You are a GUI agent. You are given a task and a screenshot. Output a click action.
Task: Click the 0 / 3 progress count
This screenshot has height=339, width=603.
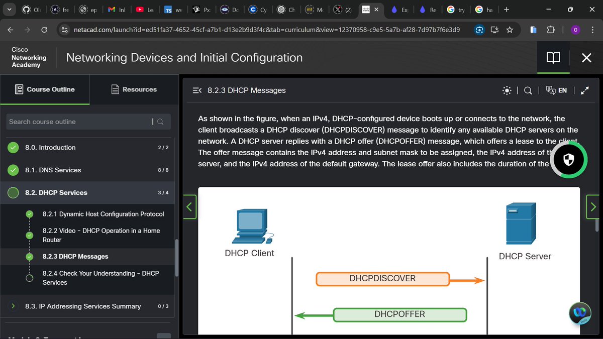(163, 306)
